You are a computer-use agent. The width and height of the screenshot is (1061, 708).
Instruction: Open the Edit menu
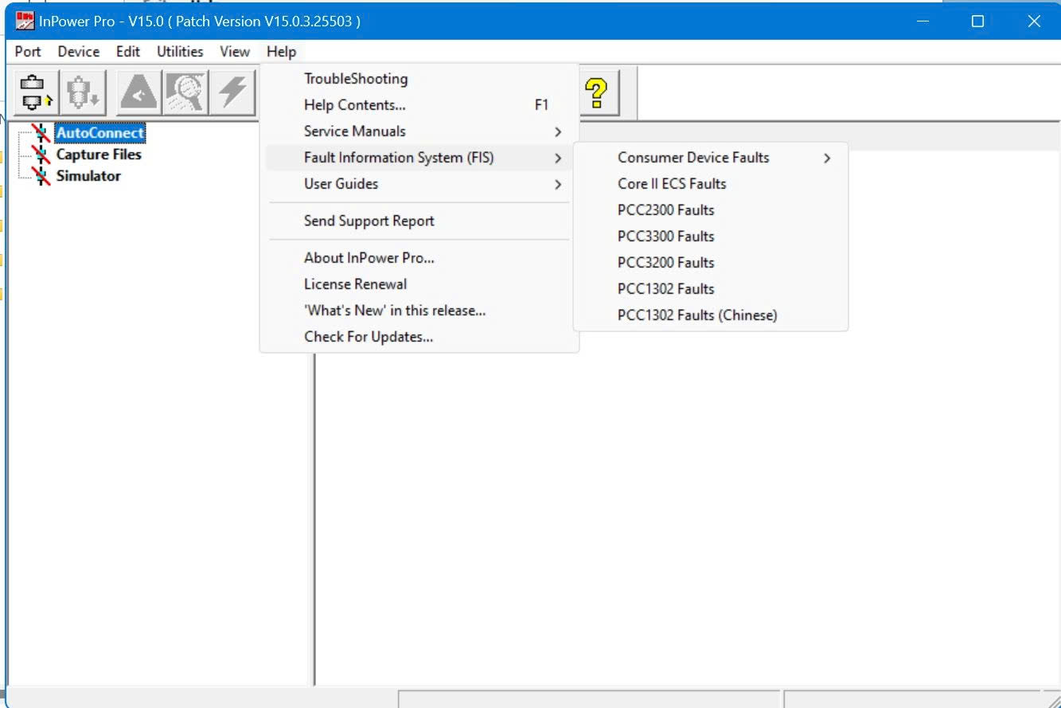click(128, 52)
